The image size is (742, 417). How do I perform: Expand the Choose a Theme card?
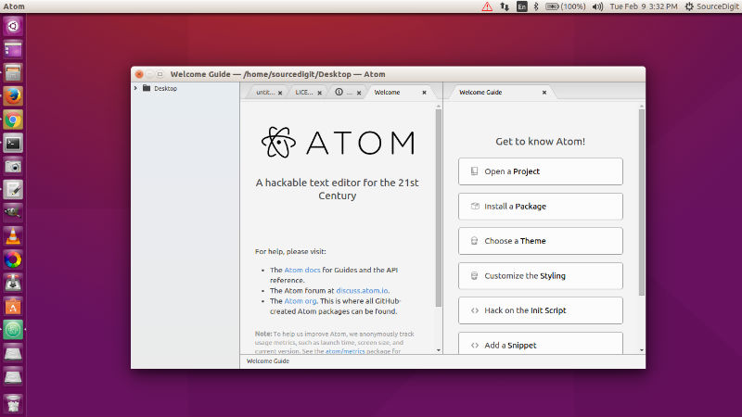tap(541, 241)
